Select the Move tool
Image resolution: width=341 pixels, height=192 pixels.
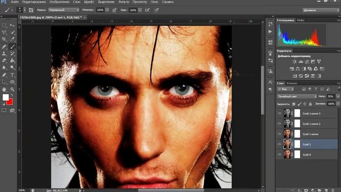coord(12,25)
